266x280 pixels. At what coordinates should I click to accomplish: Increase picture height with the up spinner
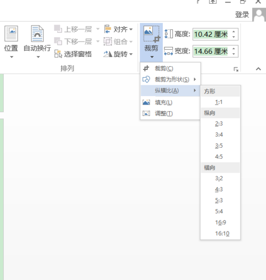[234, 32]
